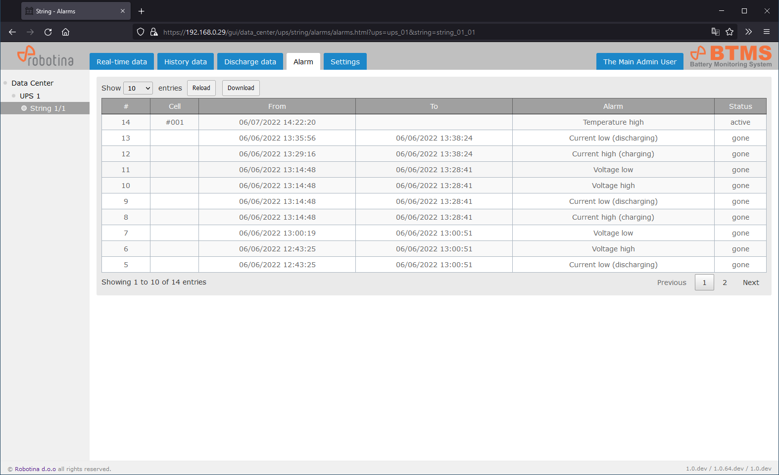The width and height of the screenshot is (779, 475).
Task: Open the Firefox hamburger menu
Action: tap(767, 32)
